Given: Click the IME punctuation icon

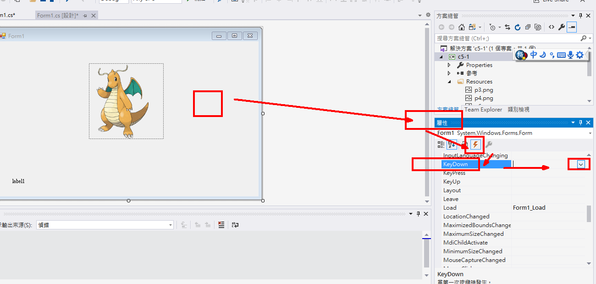Looking at the screenshot, I should point(552,55).
